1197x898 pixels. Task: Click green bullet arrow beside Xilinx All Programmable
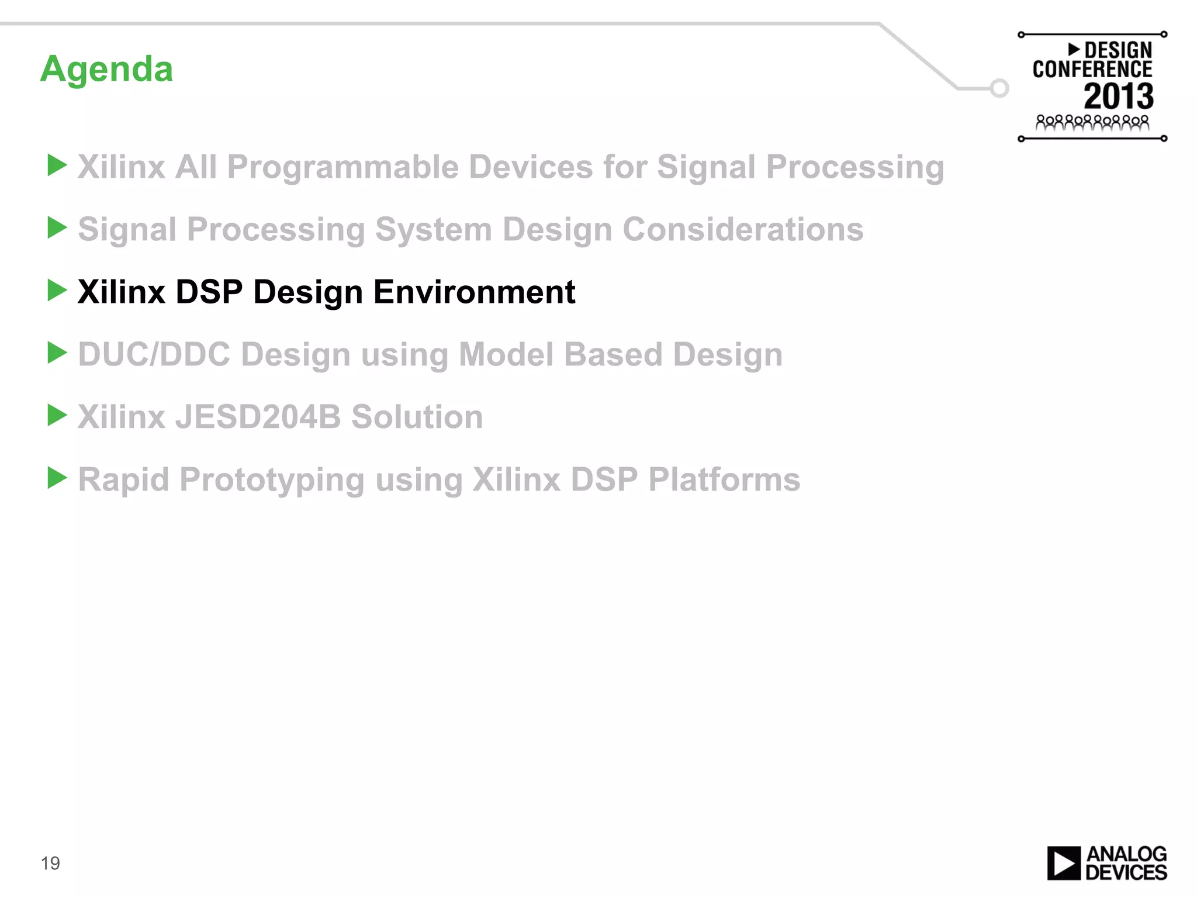[x=57, y=165]
